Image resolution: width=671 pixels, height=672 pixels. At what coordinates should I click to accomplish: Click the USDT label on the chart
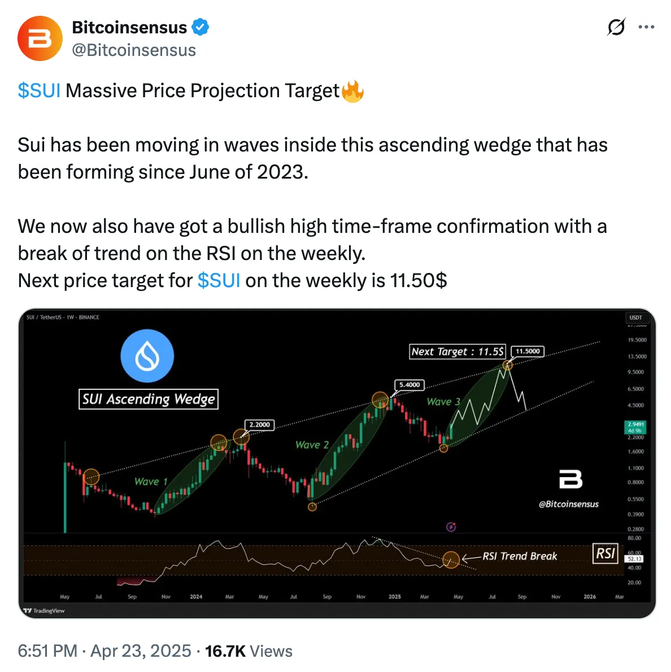[x=636, y=318]
